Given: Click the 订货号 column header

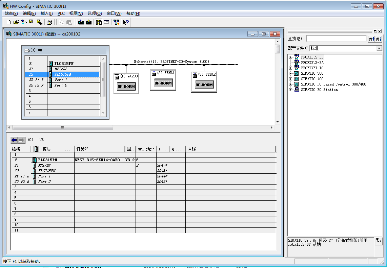Looking at the screenshot, I should [x=100, y=149].
